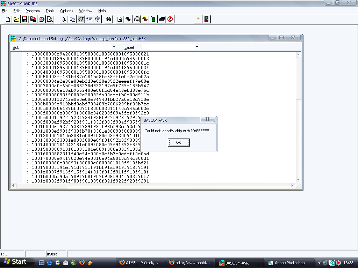Image resolution: width=358 pixels, height=268 pixels.
Task: Print using the printer icon
Action: point(42,20)
